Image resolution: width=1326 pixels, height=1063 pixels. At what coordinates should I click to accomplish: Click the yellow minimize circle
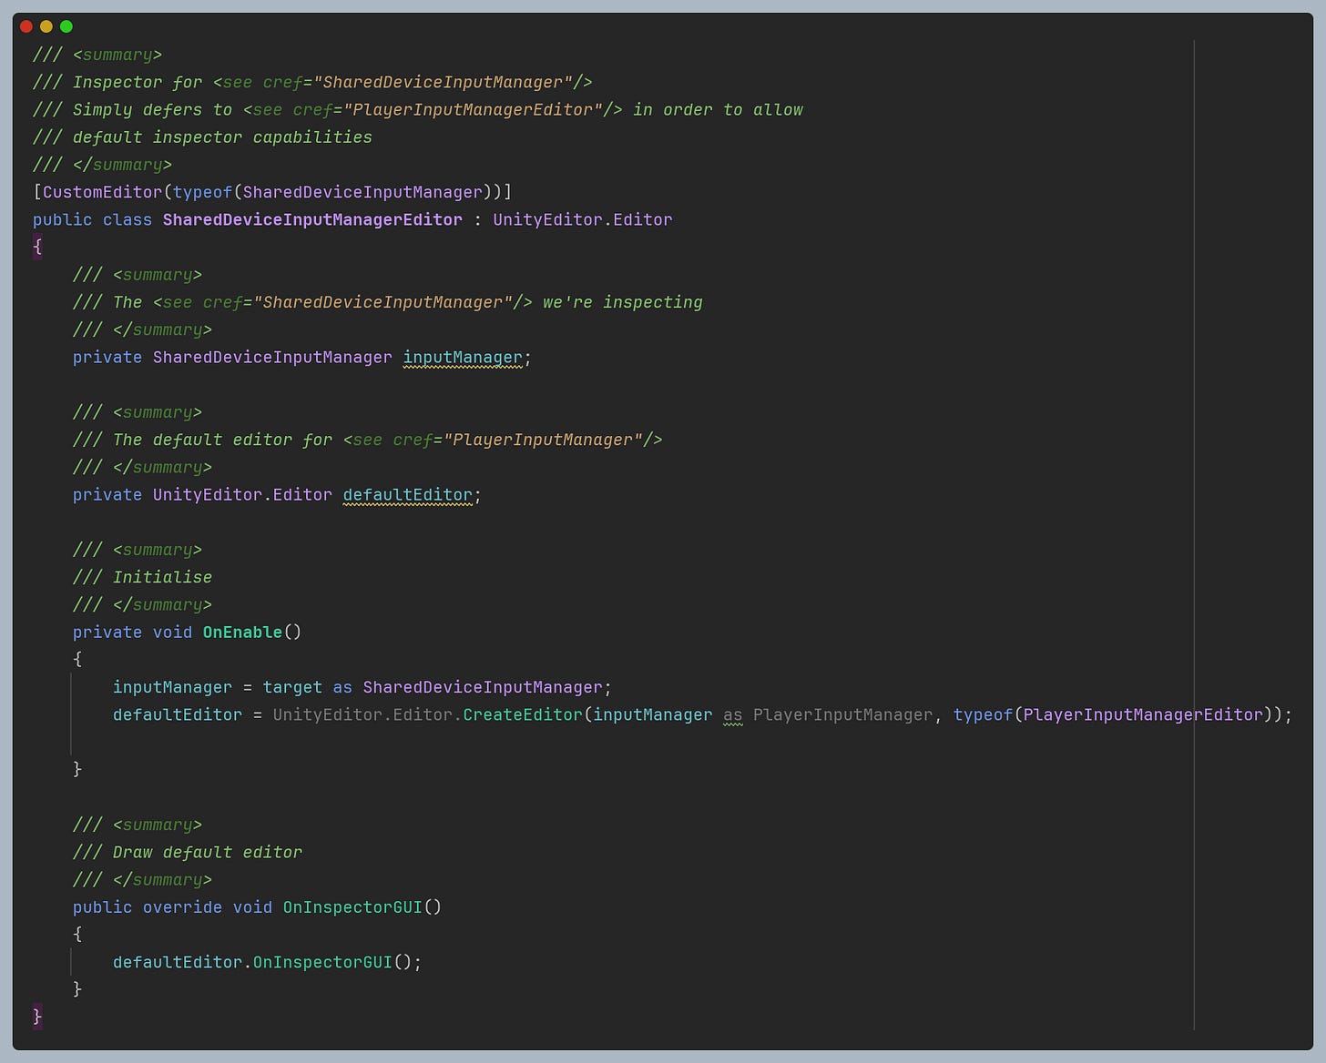click(46, 26)
